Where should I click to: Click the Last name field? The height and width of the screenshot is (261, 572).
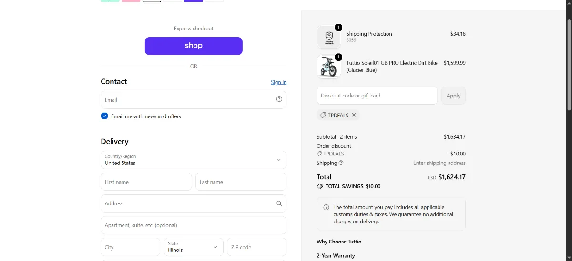[241, 182]
